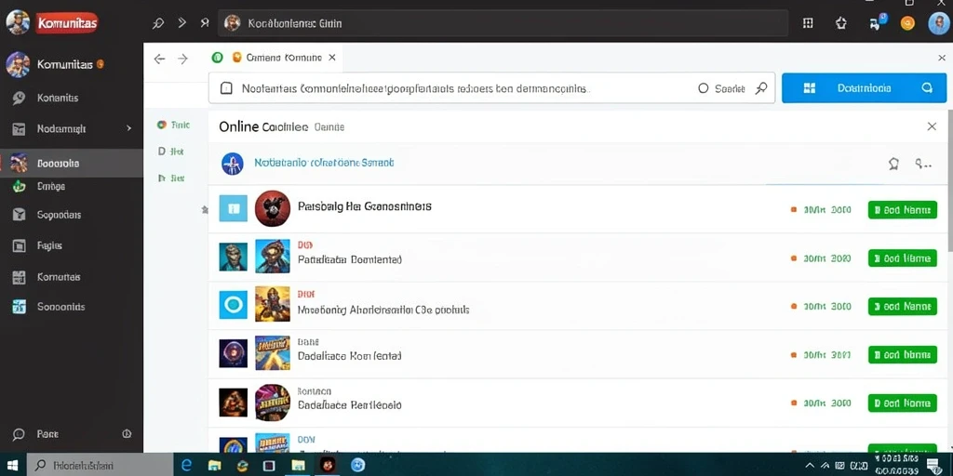
Task: Launch Edge from the taskbar
Action: [186, 465]
